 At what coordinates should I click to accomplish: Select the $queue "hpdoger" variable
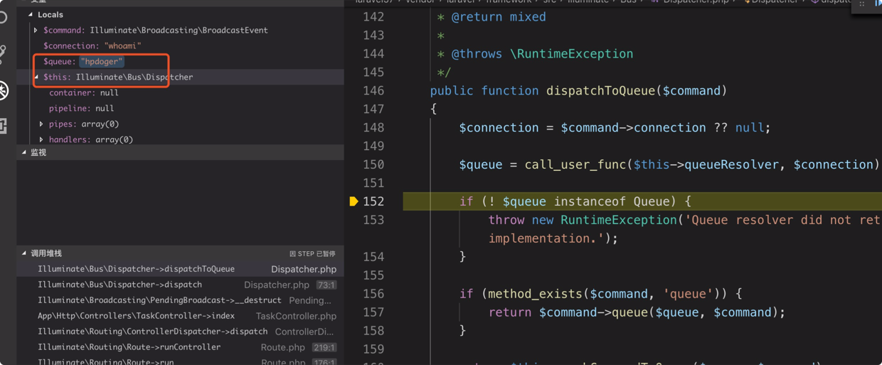tap(83, 62)
